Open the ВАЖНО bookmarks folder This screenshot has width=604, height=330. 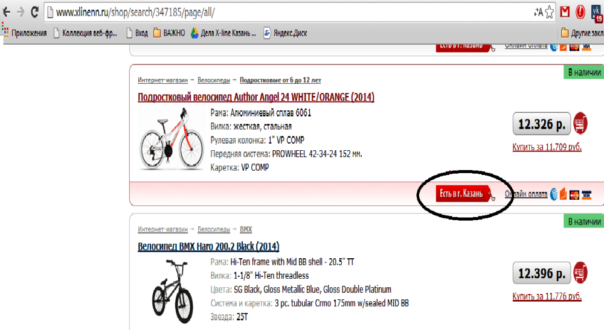click(x=169, y=33)
